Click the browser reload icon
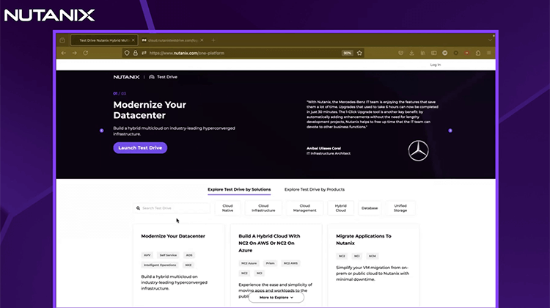This screenshot has width=550, height=308. coord(87,53)
